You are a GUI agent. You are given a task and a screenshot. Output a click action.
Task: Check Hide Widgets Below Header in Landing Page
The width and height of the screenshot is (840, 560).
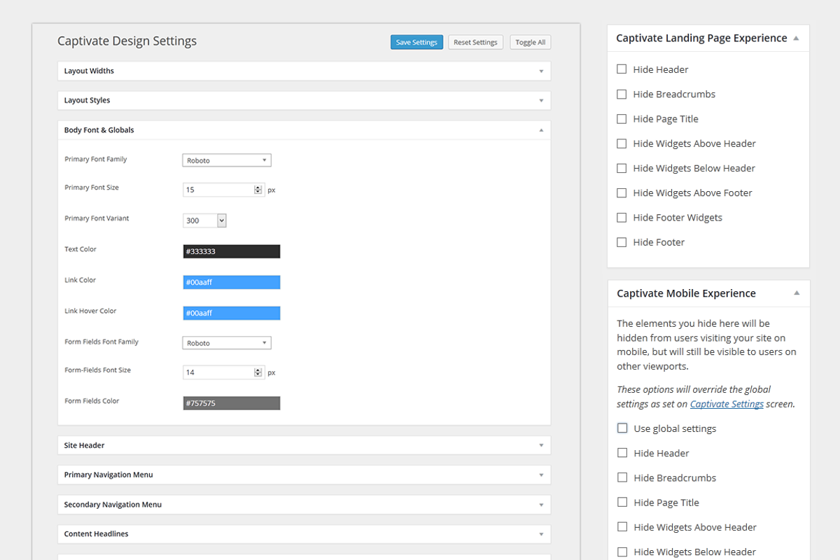point(622,168)
